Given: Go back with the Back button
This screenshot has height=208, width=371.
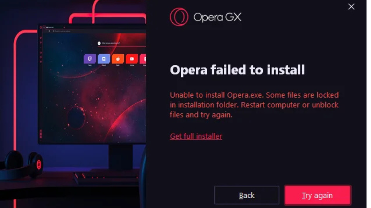Looking at the screenshot, I should click(247, 195).
